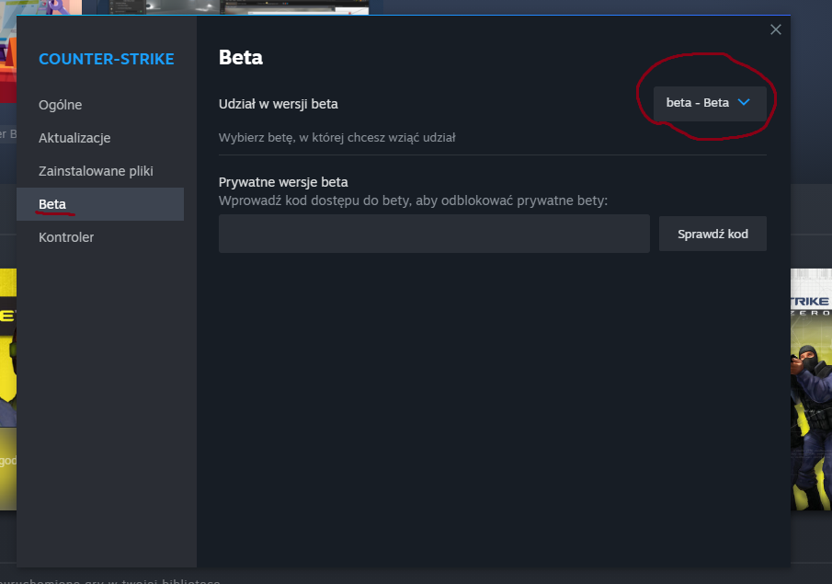Click the 'Prywatne wersje beta' heading

283,182
